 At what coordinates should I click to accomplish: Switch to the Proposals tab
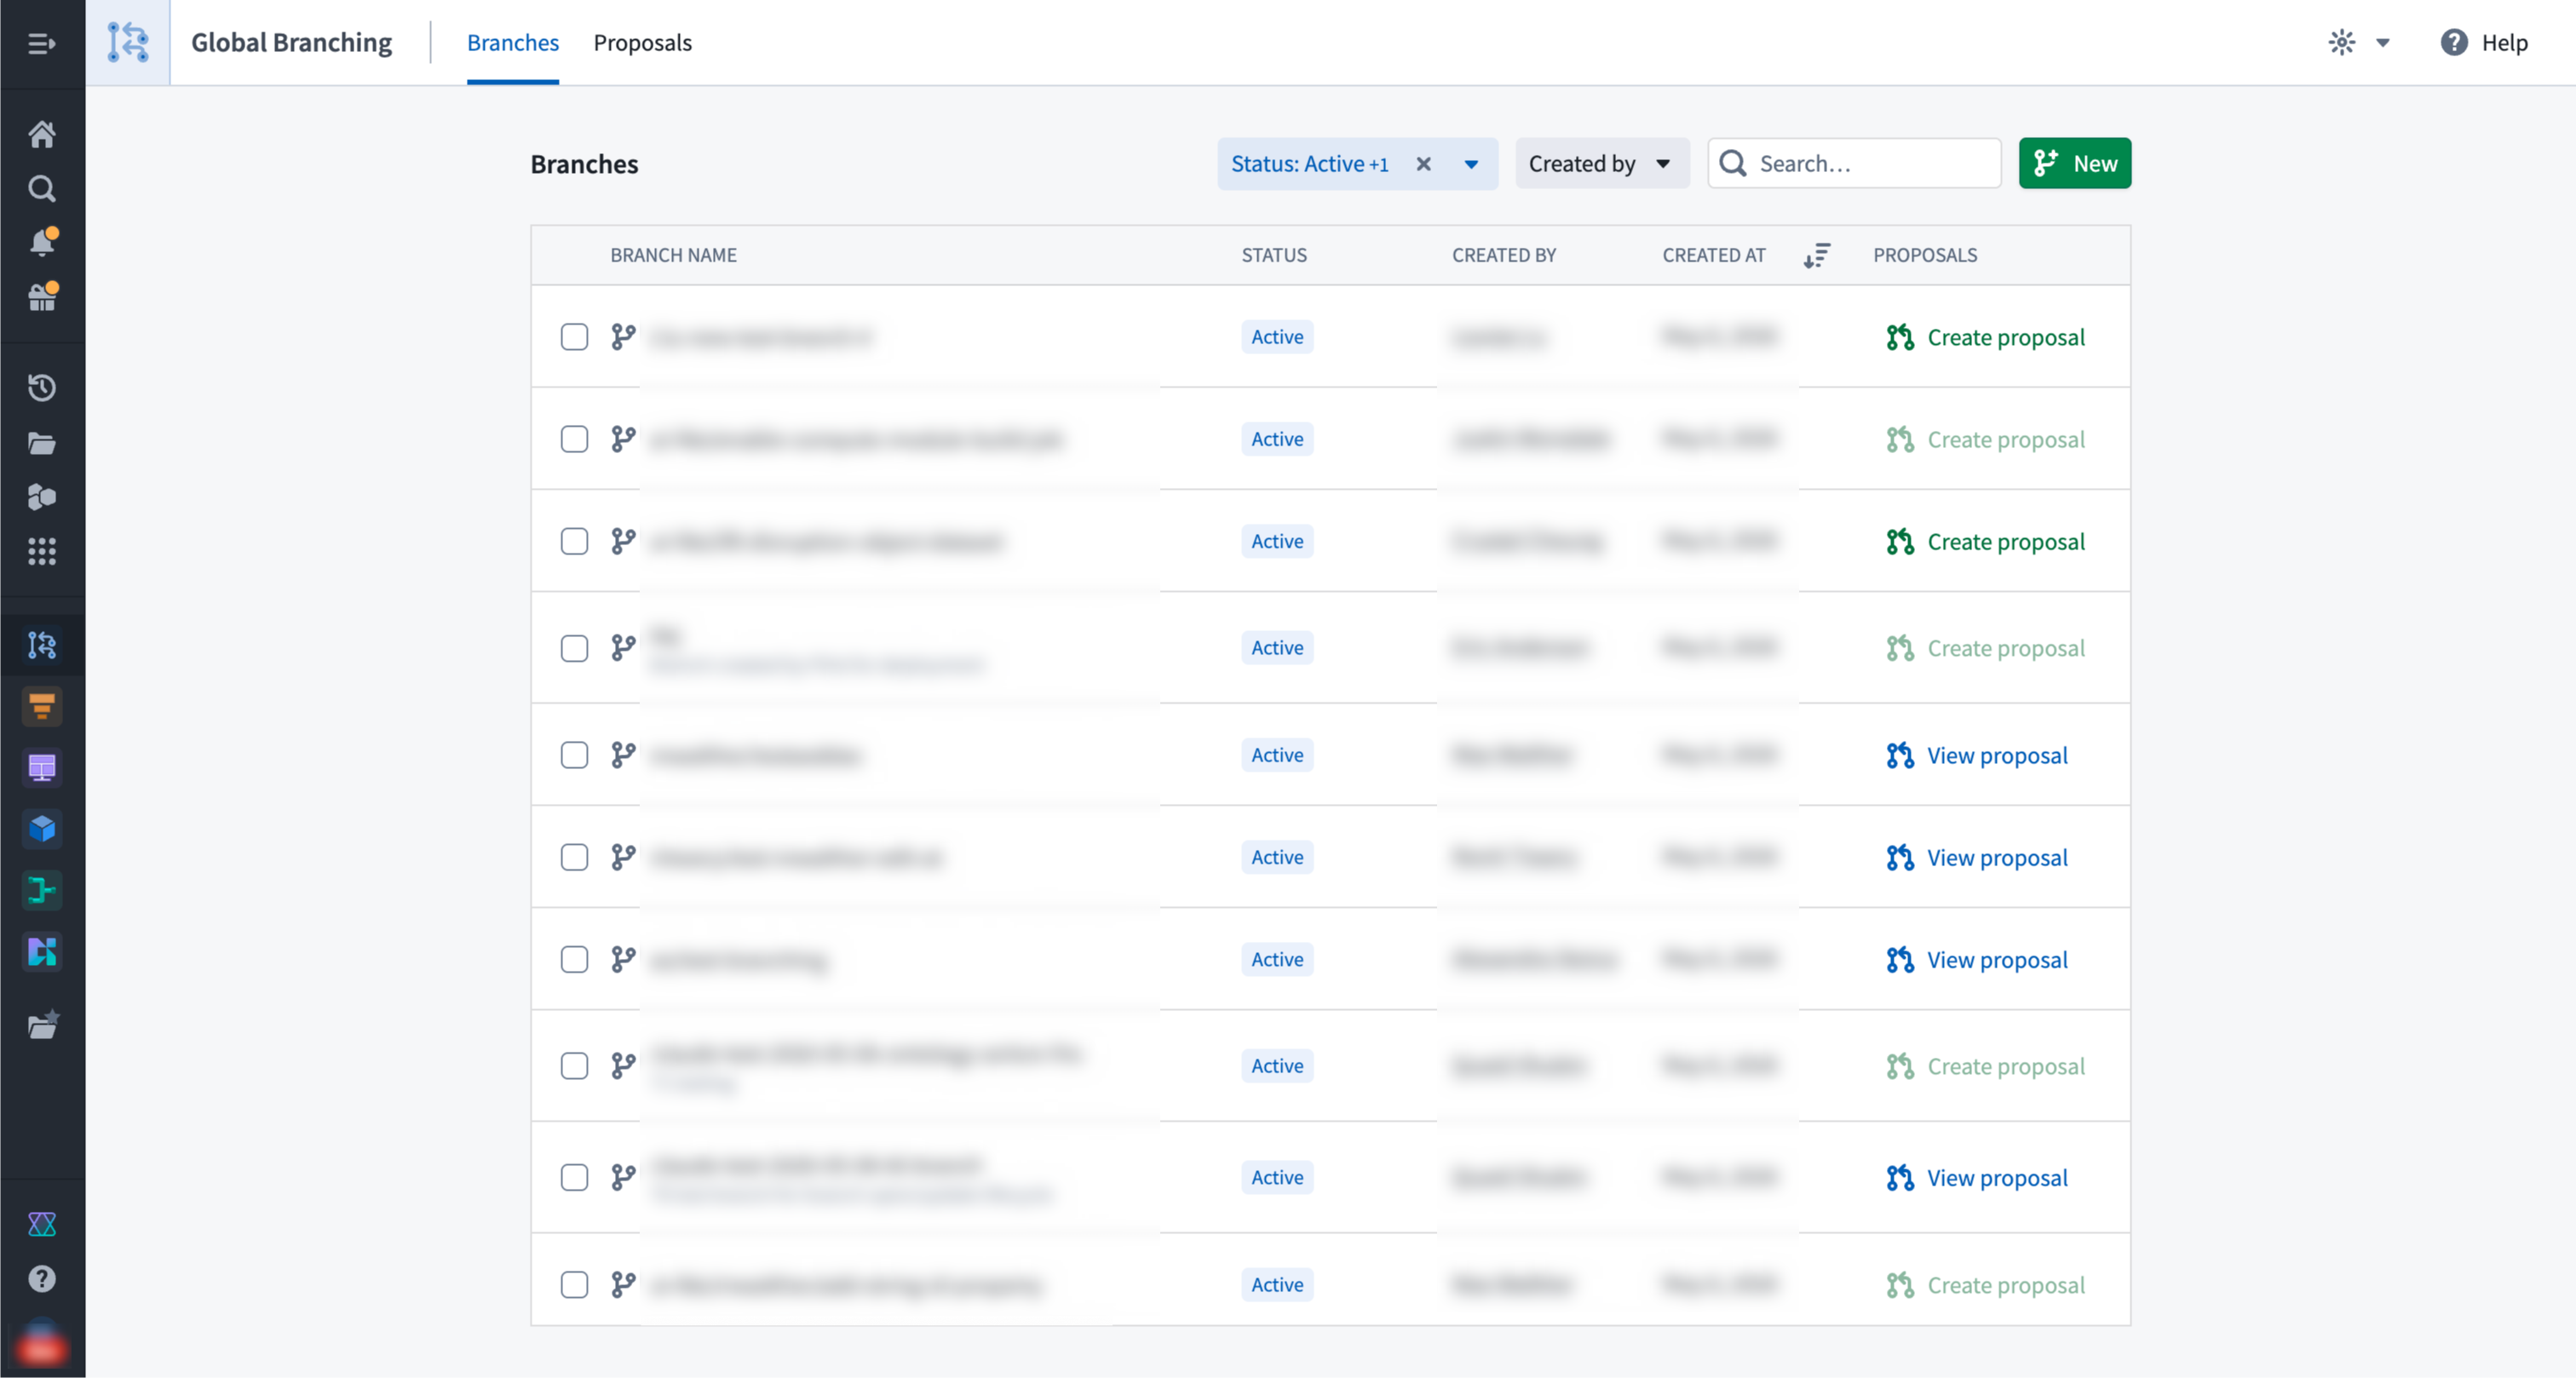pos(642,42)
